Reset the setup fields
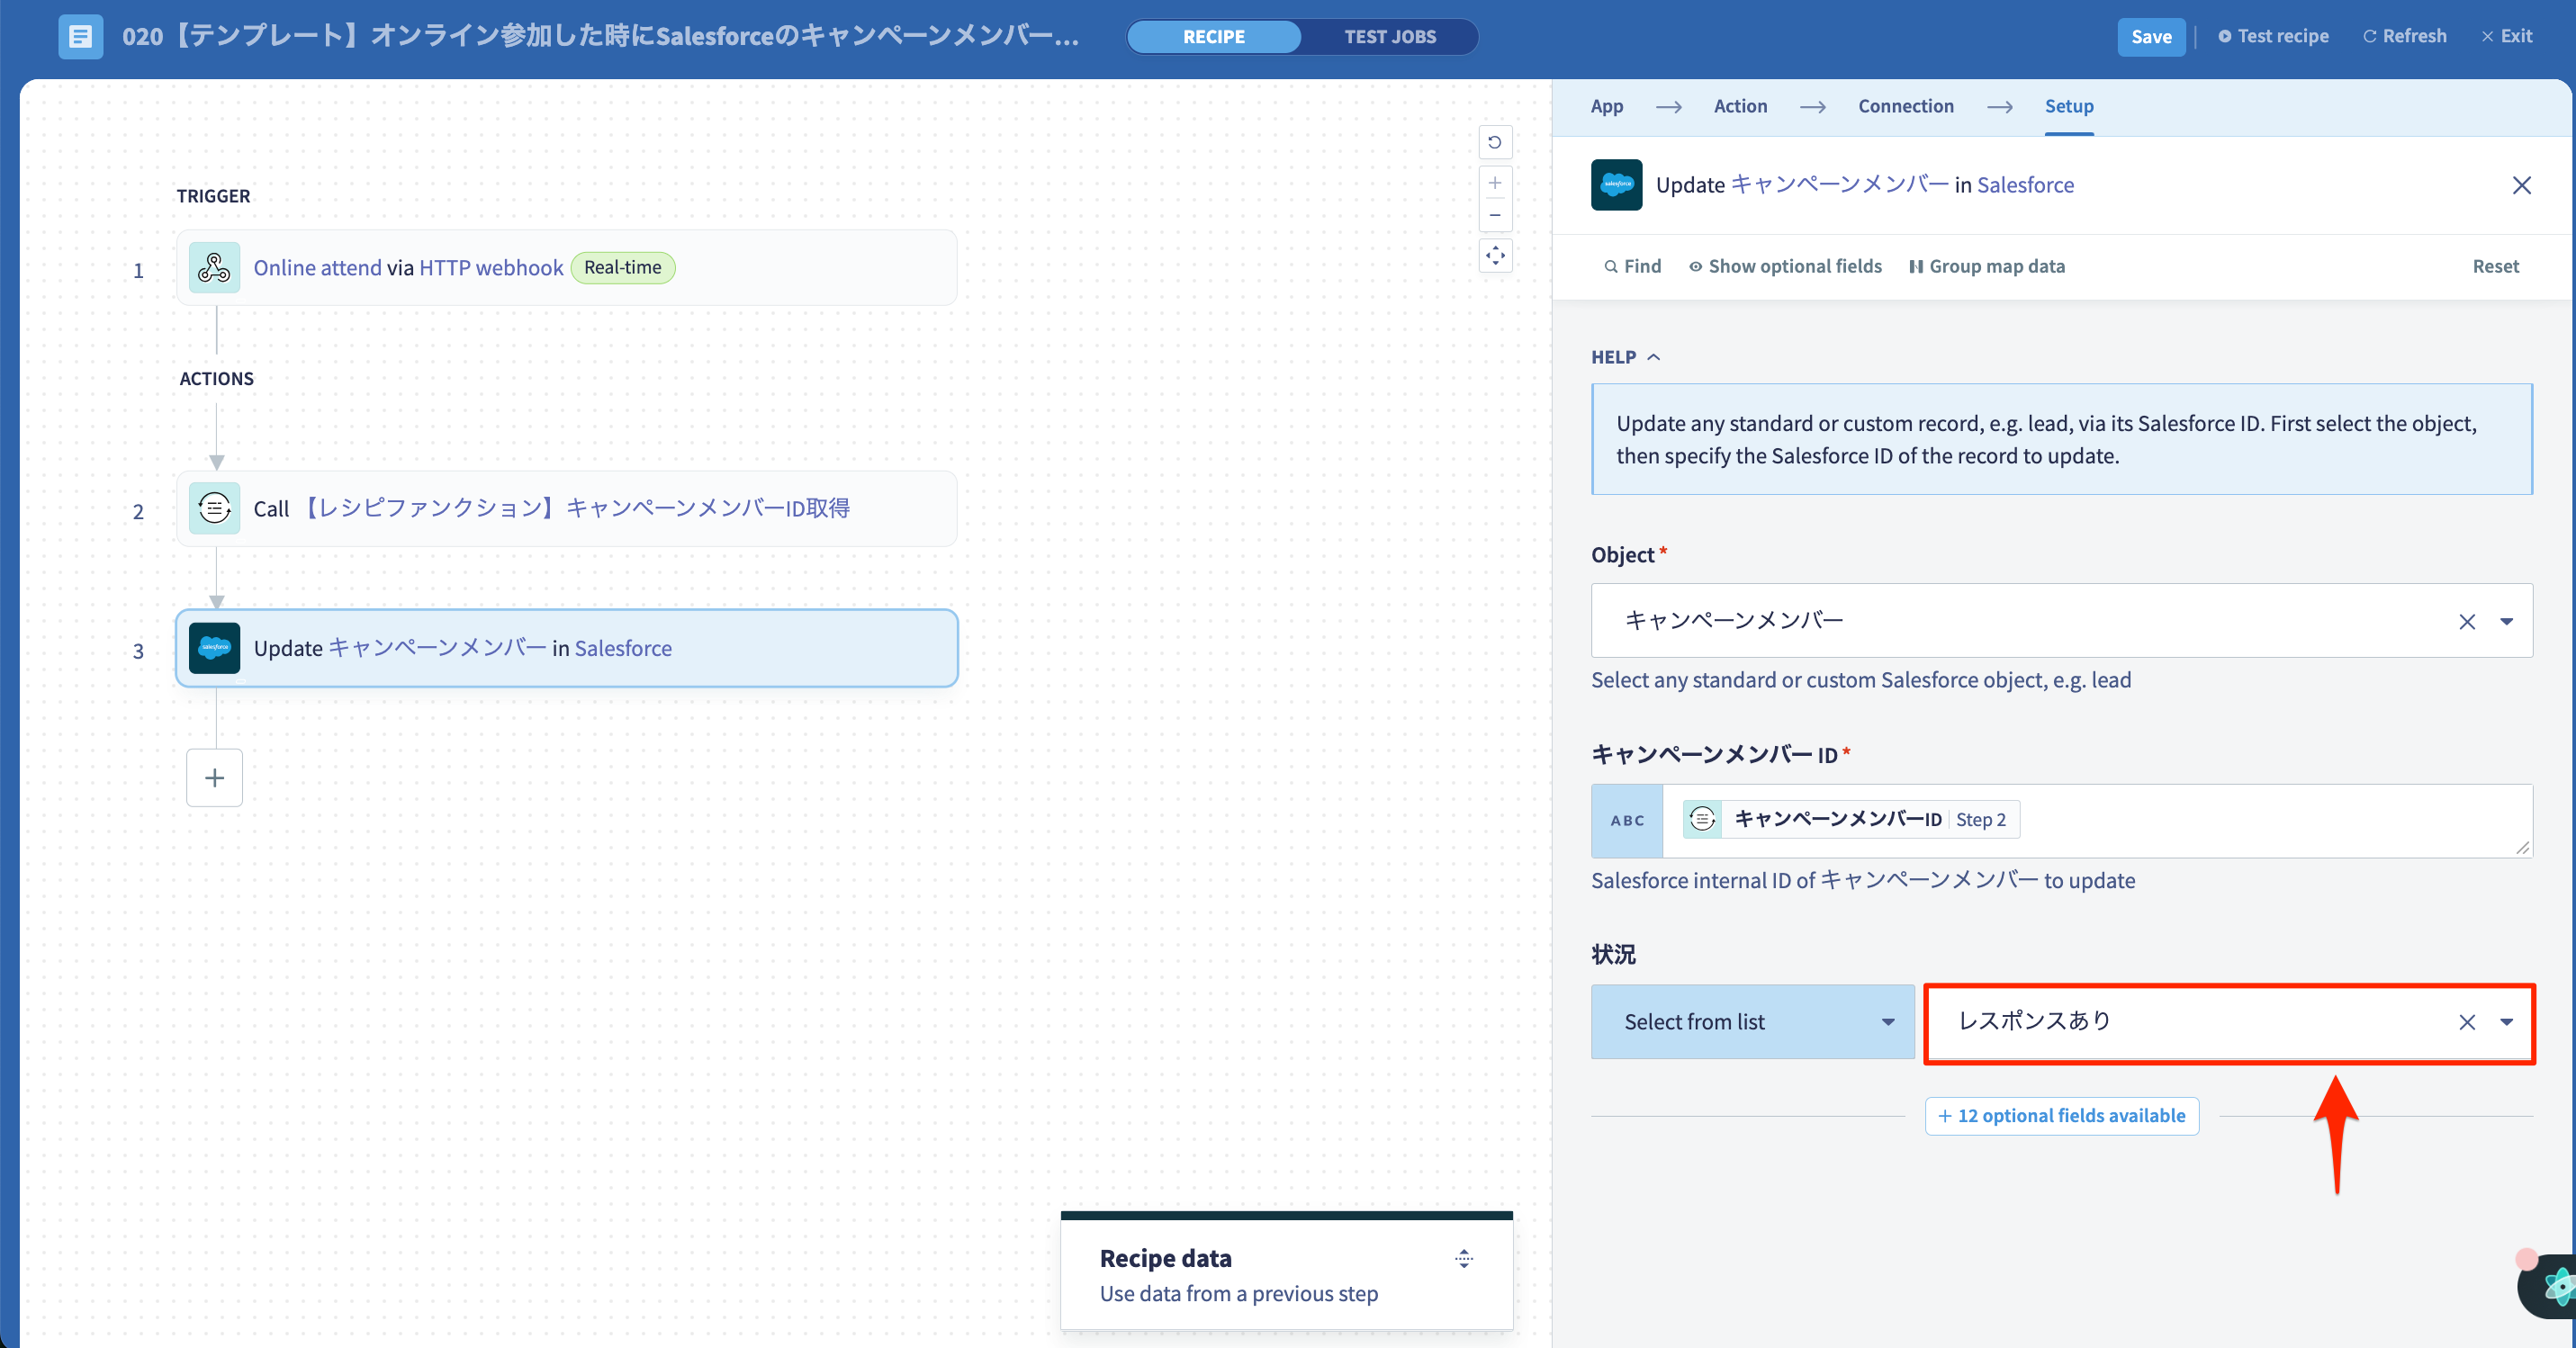 2495,267
